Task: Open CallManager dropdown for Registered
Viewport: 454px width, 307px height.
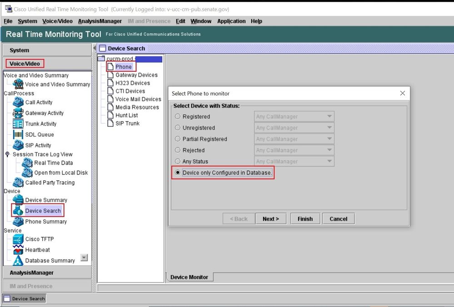Action: 294,117
